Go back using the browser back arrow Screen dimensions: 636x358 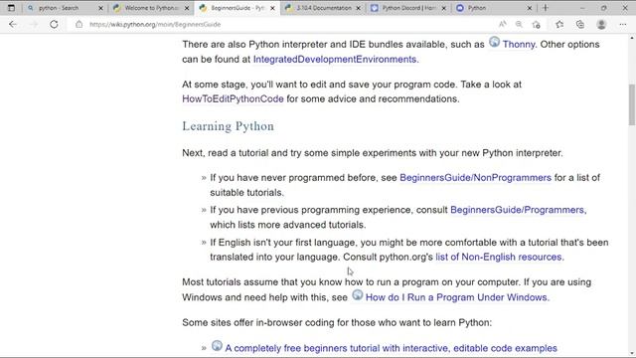13,24
